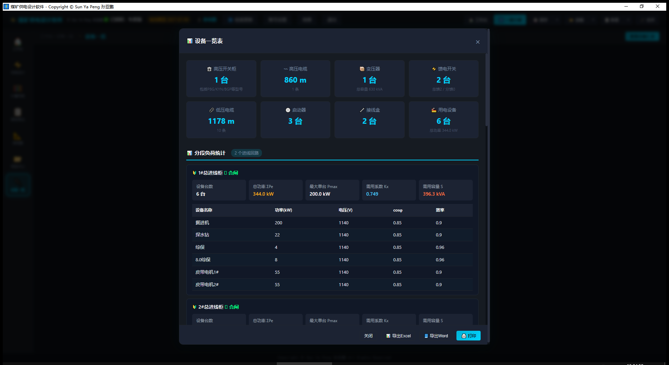The width and height of the screenshot is (669, 365).
Task: Select the 探水钻 table row
Action: (x=332, y=235)
